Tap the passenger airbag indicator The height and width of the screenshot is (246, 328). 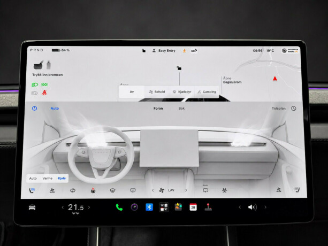290,51
